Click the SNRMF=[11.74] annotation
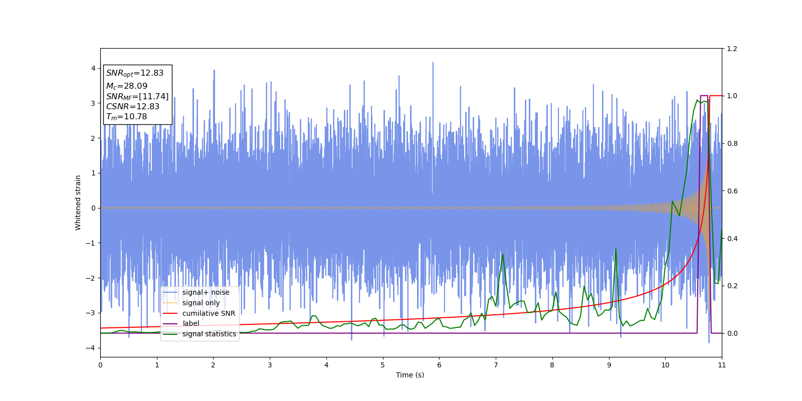This screenshot has width=802, height=401. (137, 96)
